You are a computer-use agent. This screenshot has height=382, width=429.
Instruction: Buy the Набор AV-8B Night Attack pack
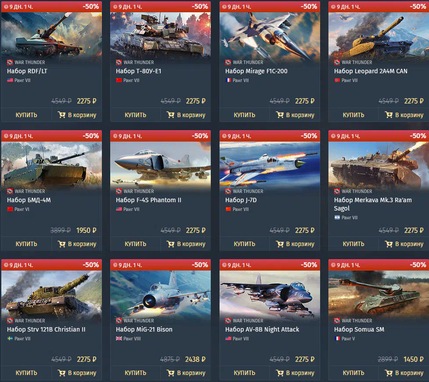click(244, 373)
